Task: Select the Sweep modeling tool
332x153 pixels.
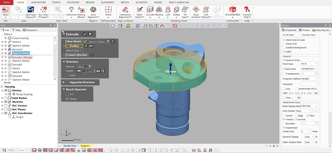Action: tap(176, 13)
